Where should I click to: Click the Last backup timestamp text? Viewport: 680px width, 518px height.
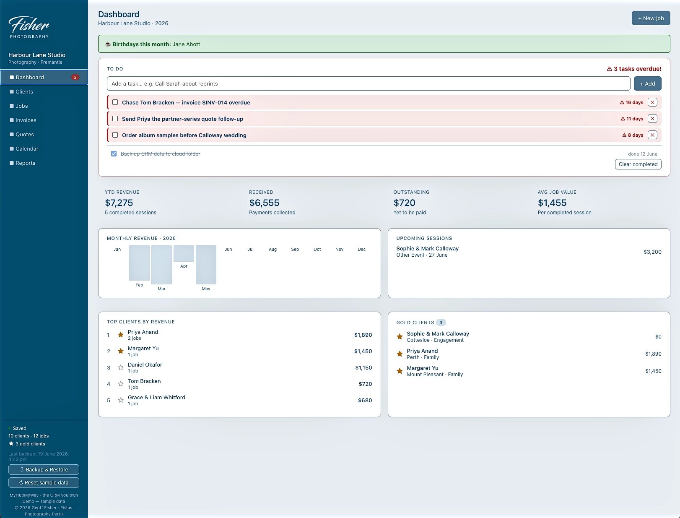(39, 456)
